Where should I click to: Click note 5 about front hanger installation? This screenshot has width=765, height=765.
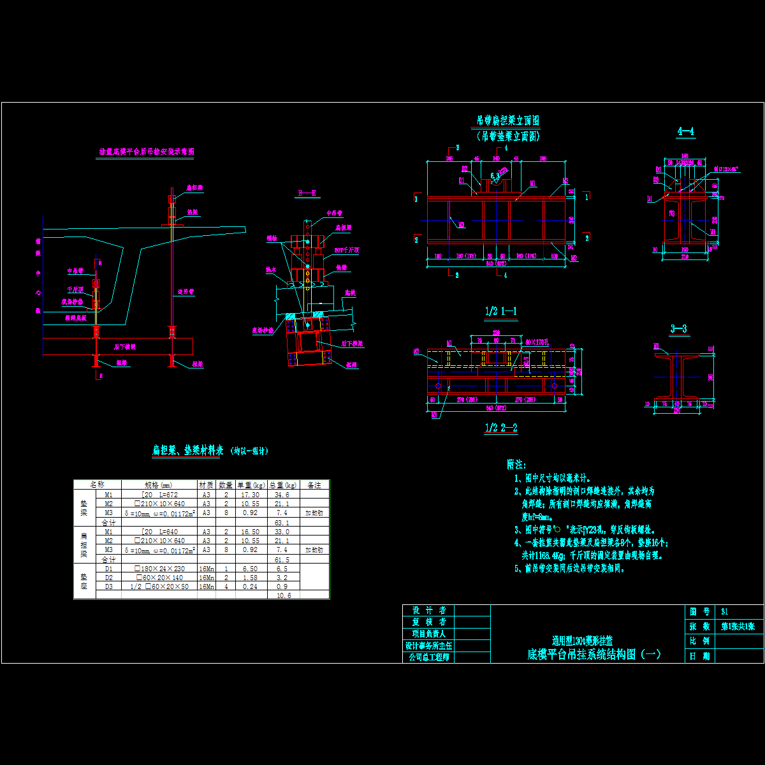[570, 568]
